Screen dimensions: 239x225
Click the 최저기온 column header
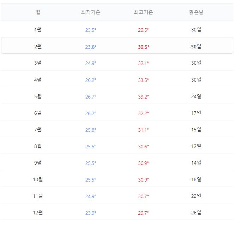[91, 12]
